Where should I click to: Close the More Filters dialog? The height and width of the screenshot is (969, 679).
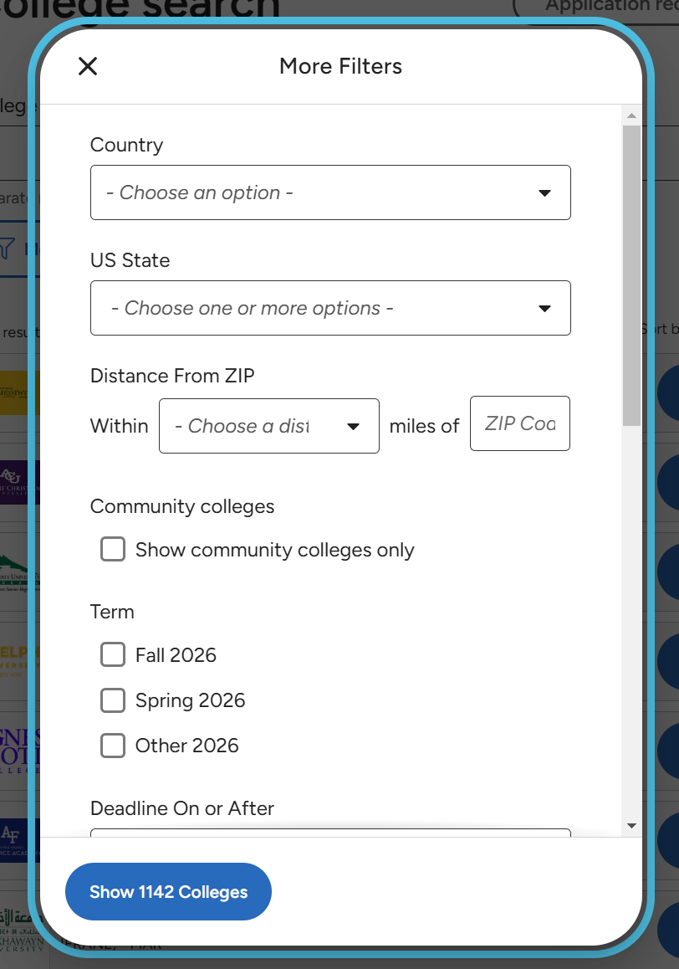(88, 66)
